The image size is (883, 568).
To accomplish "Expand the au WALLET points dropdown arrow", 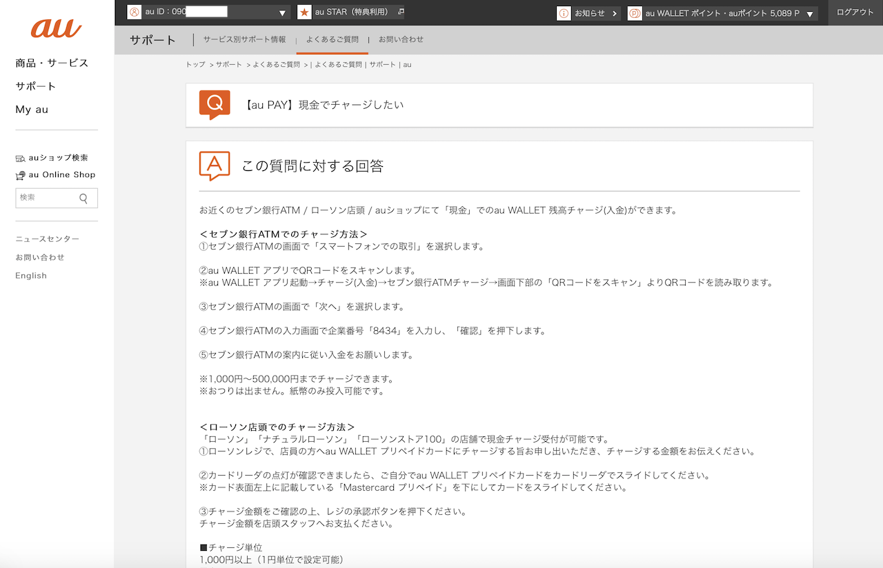I will pos(810,13).
